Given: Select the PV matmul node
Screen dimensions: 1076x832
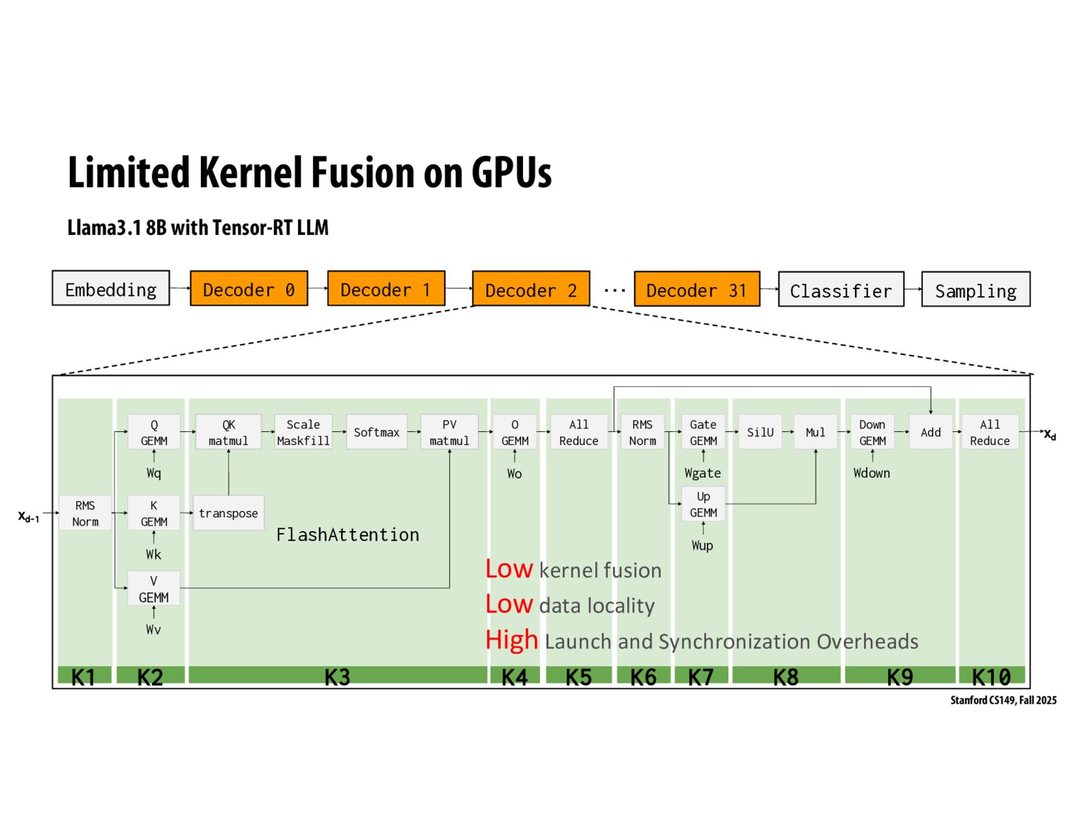Looking at the screenshot, I should click(449, 431).
